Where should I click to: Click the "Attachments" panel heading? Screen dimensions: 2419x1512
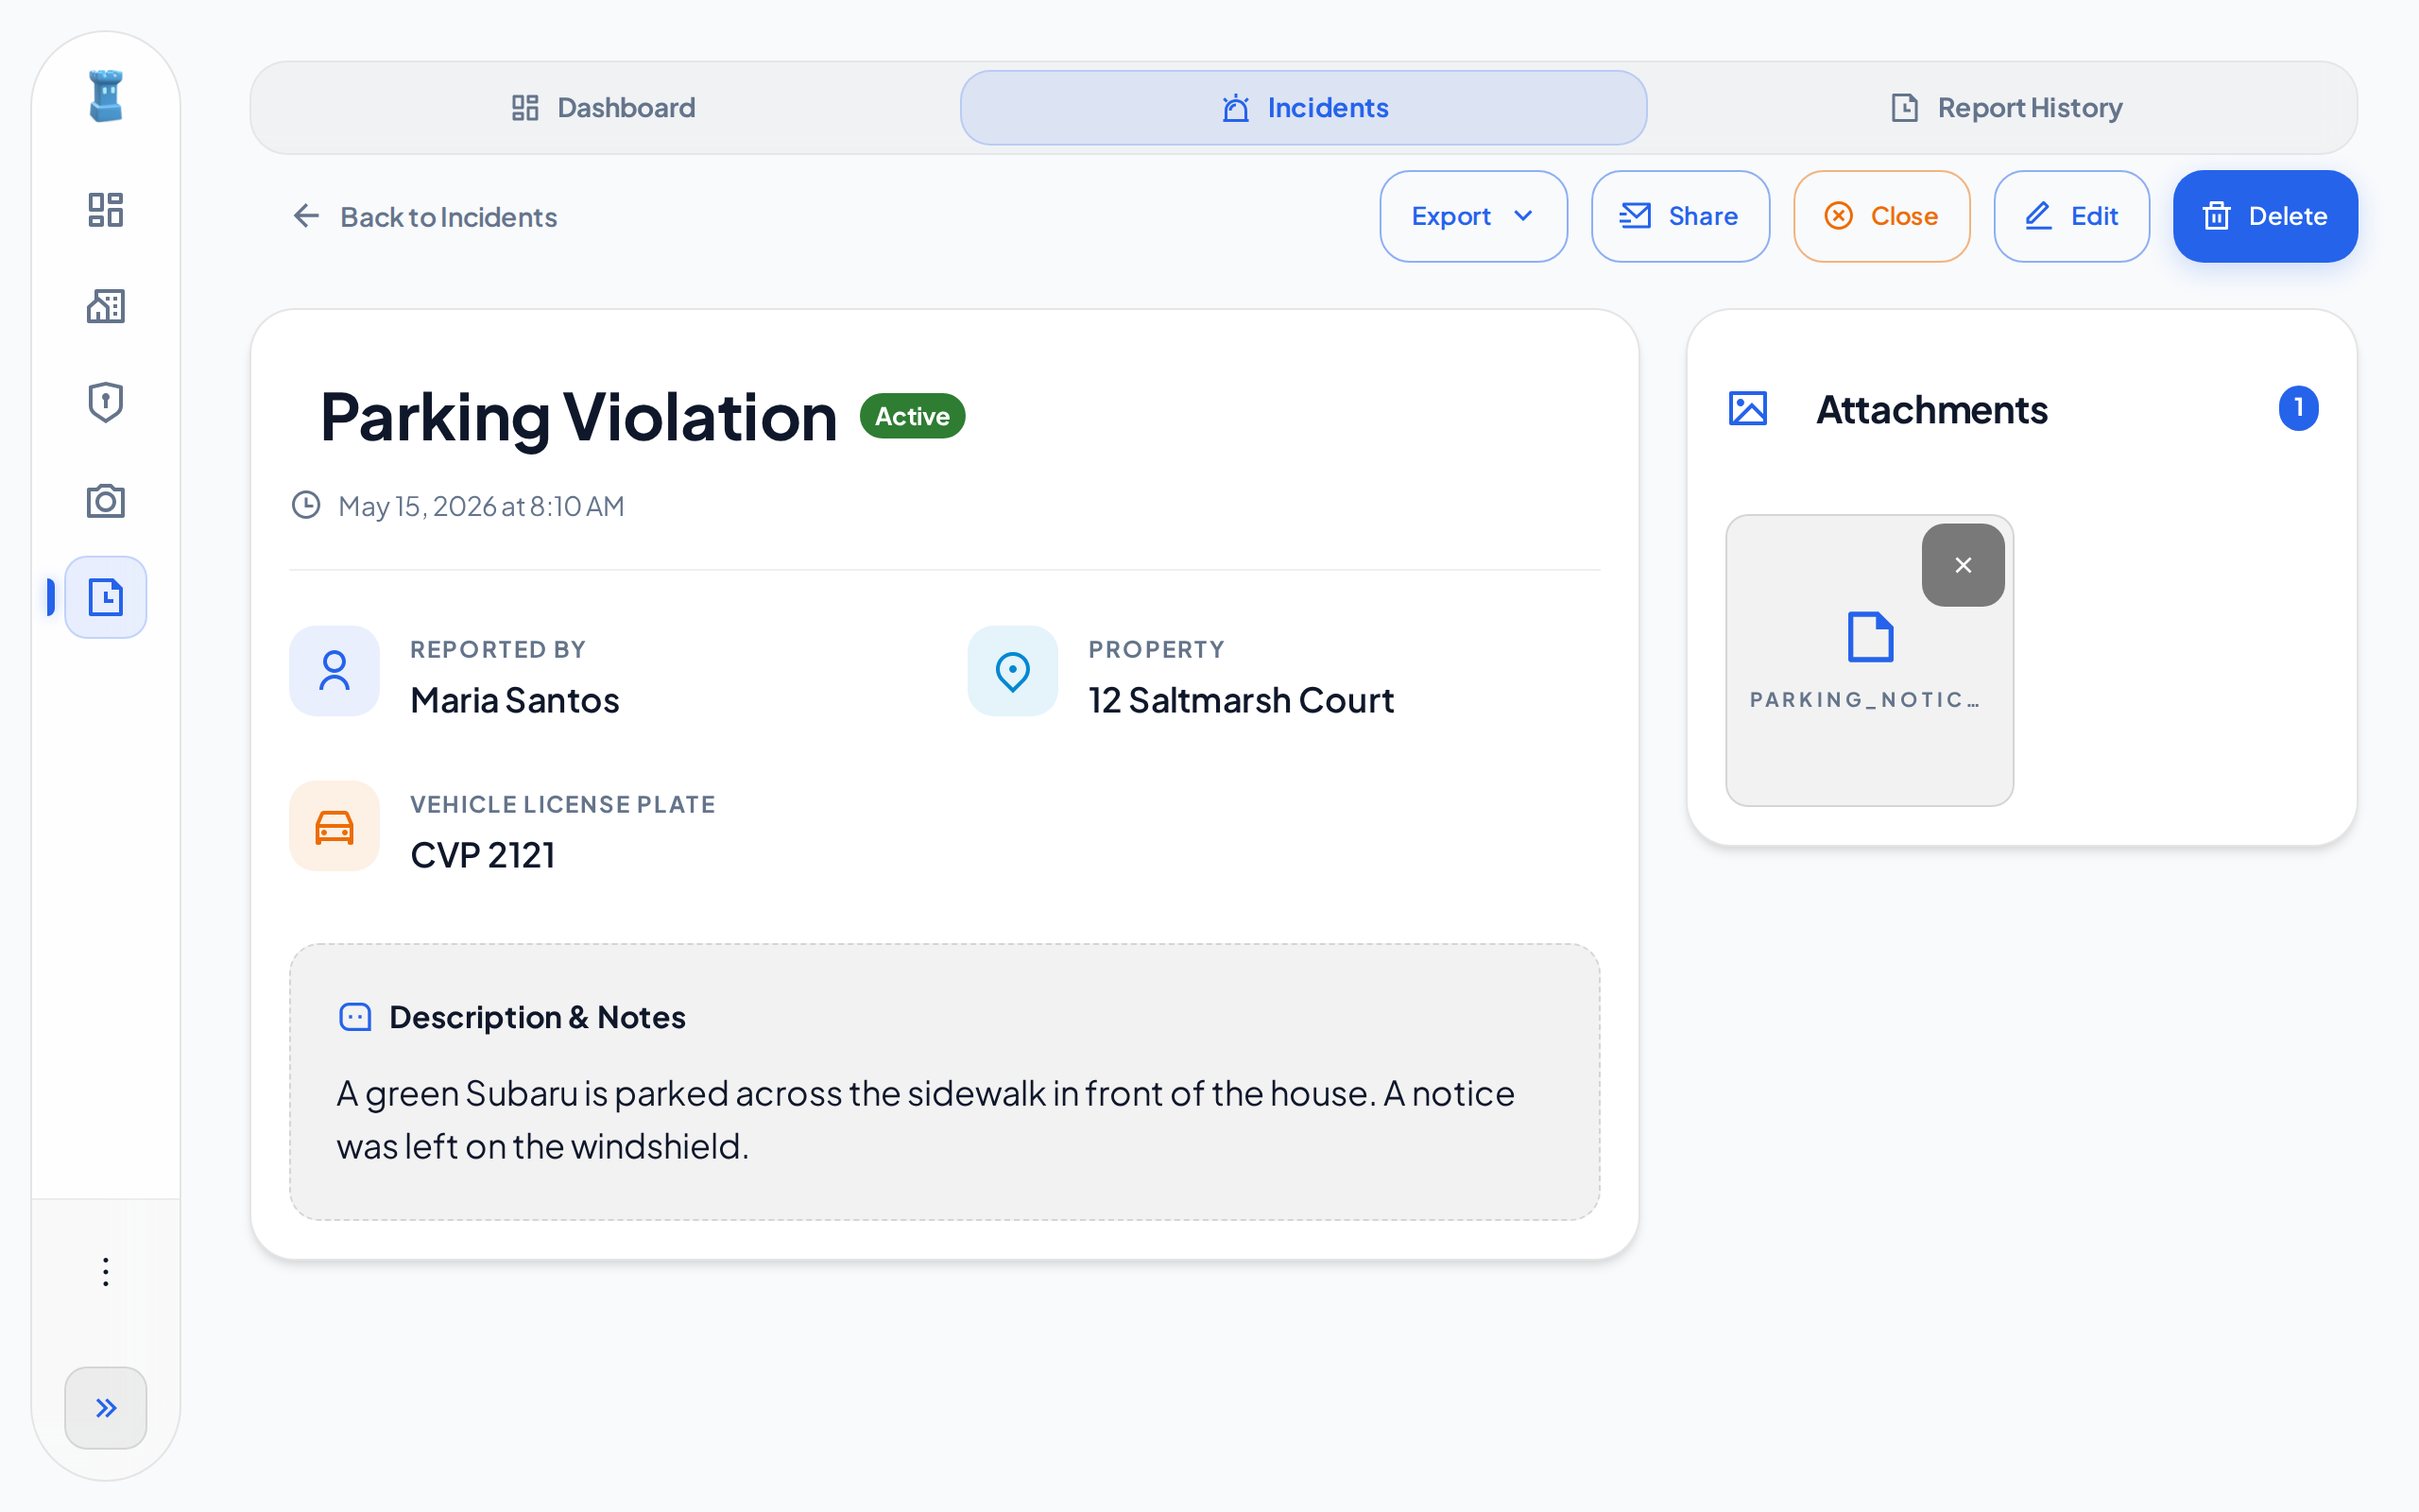click(x=1931, y=410)
